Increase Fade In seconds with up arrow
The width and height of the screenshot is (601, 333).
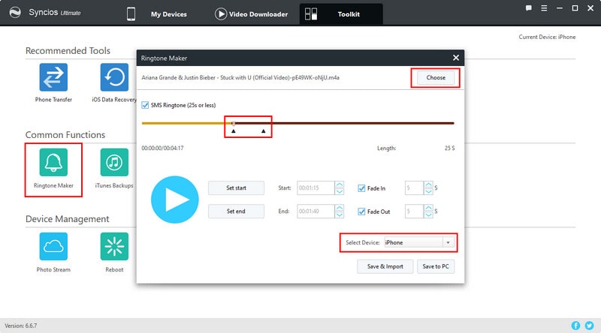pyautogui.click(x=428, y=184)
